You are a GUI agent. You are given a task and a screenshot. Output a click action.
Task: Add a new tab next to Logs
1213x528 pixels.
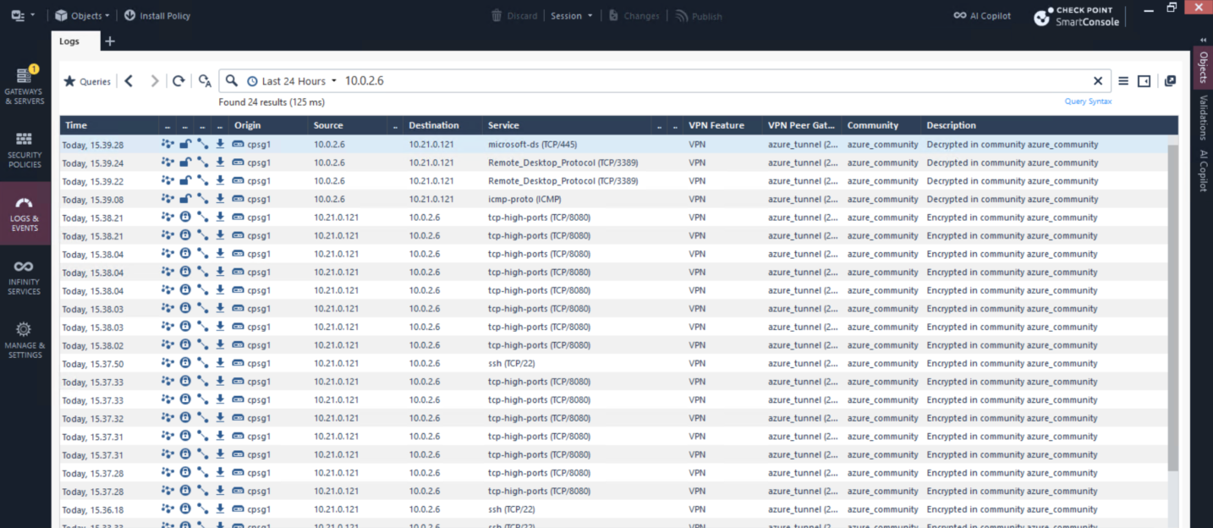tap(110, 41)
